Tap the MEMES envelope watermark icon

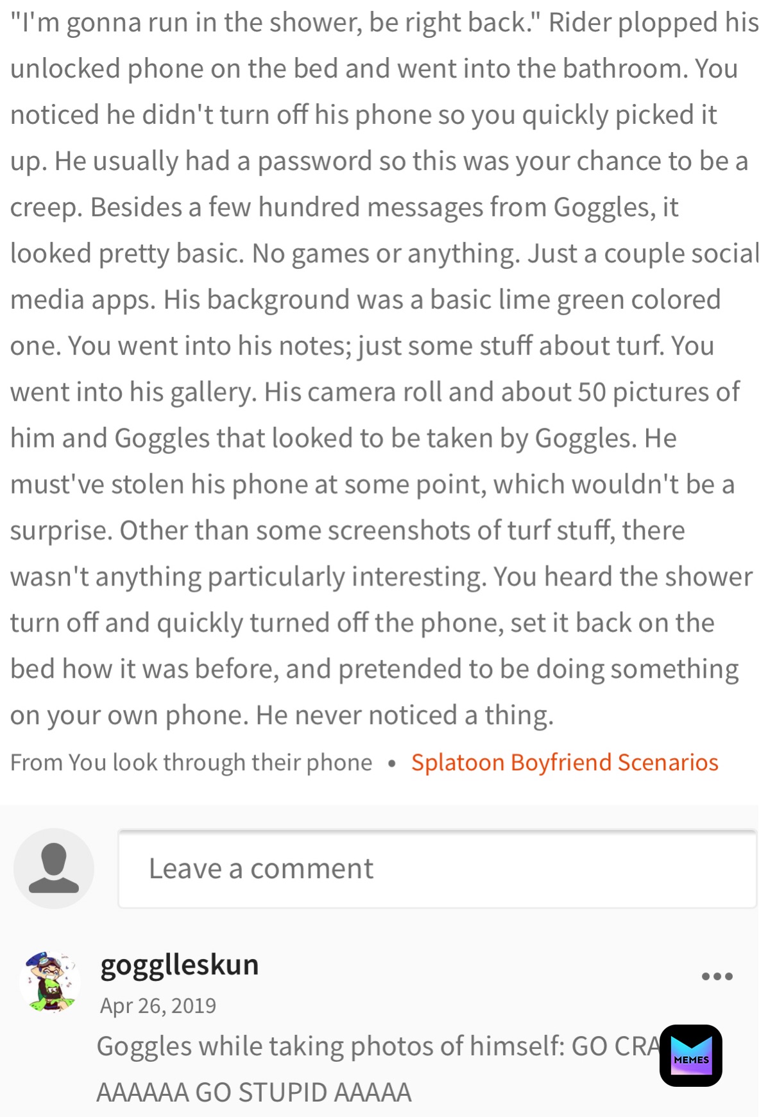(x=691, y=1055)
